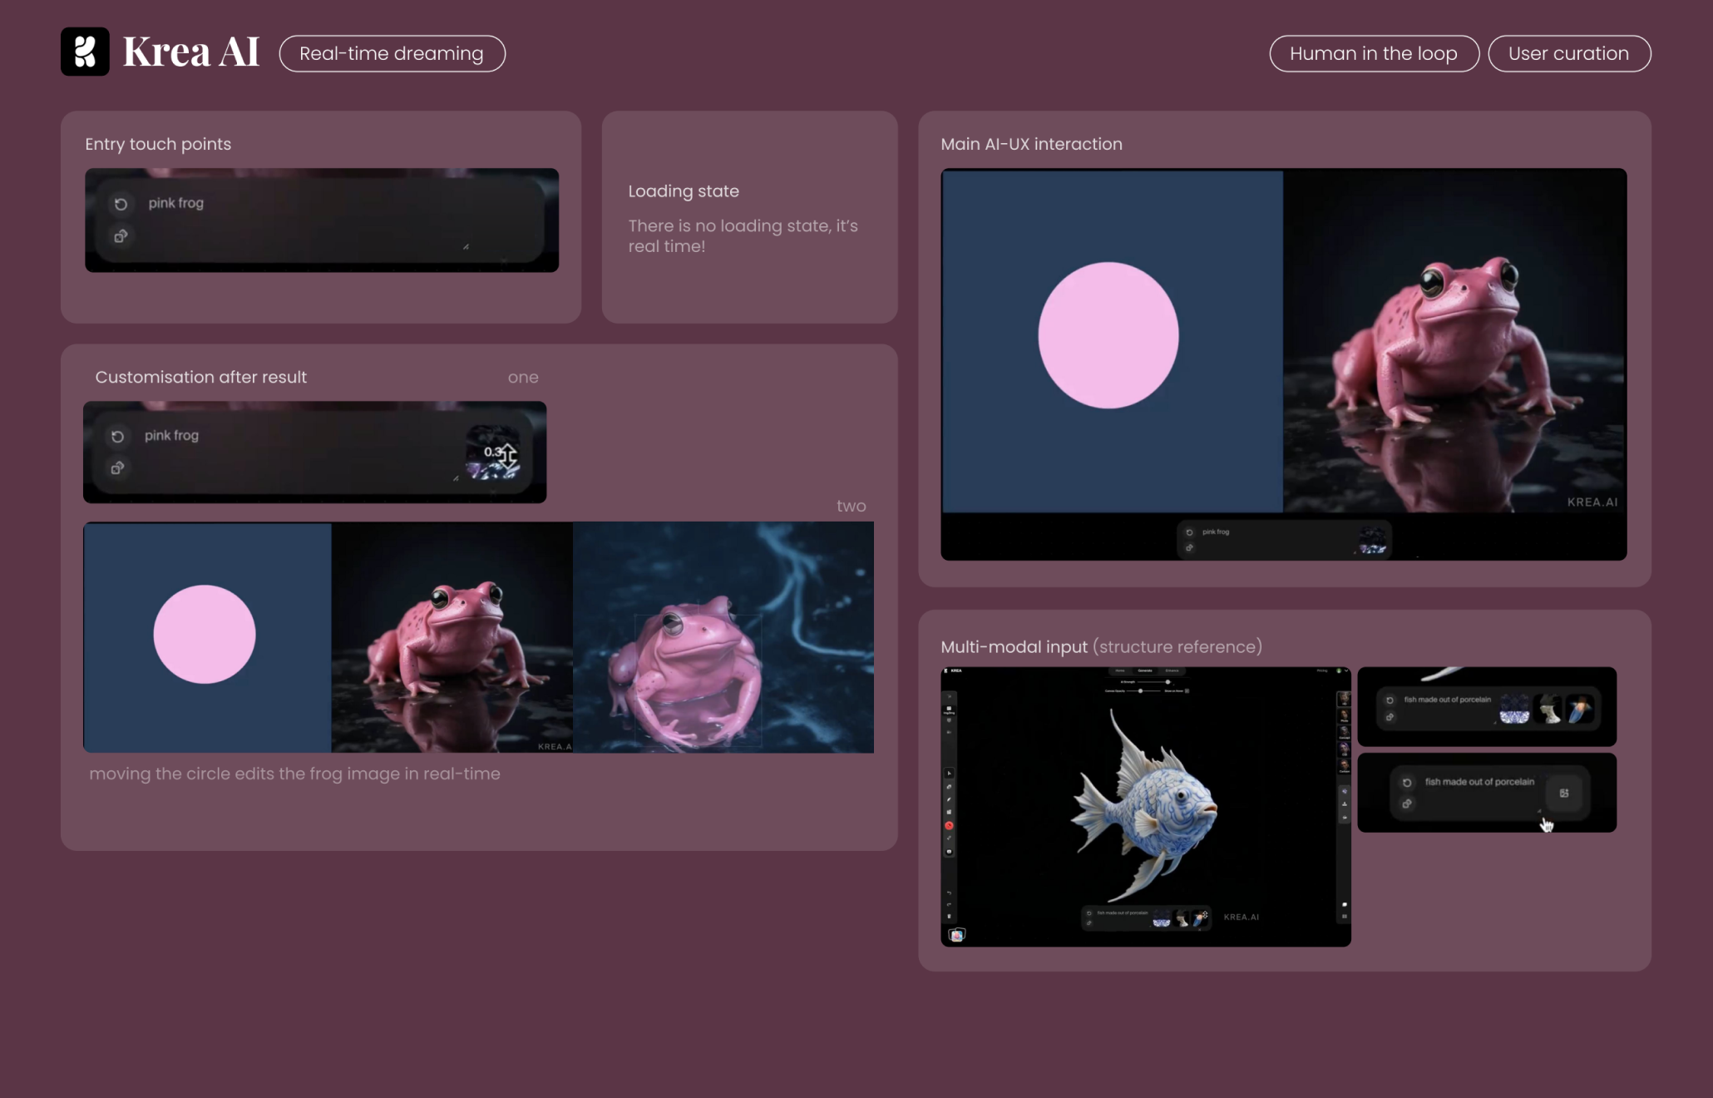The height and width of the screenshot is (1098, 1713).
Task: Click the refresh icon beside 'pink frog' in Entry touch points
Action: coord(121,204)
